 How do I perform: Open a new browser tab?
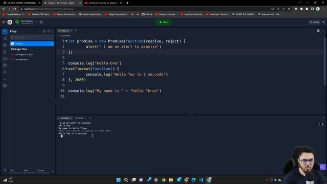coord(127,3)
